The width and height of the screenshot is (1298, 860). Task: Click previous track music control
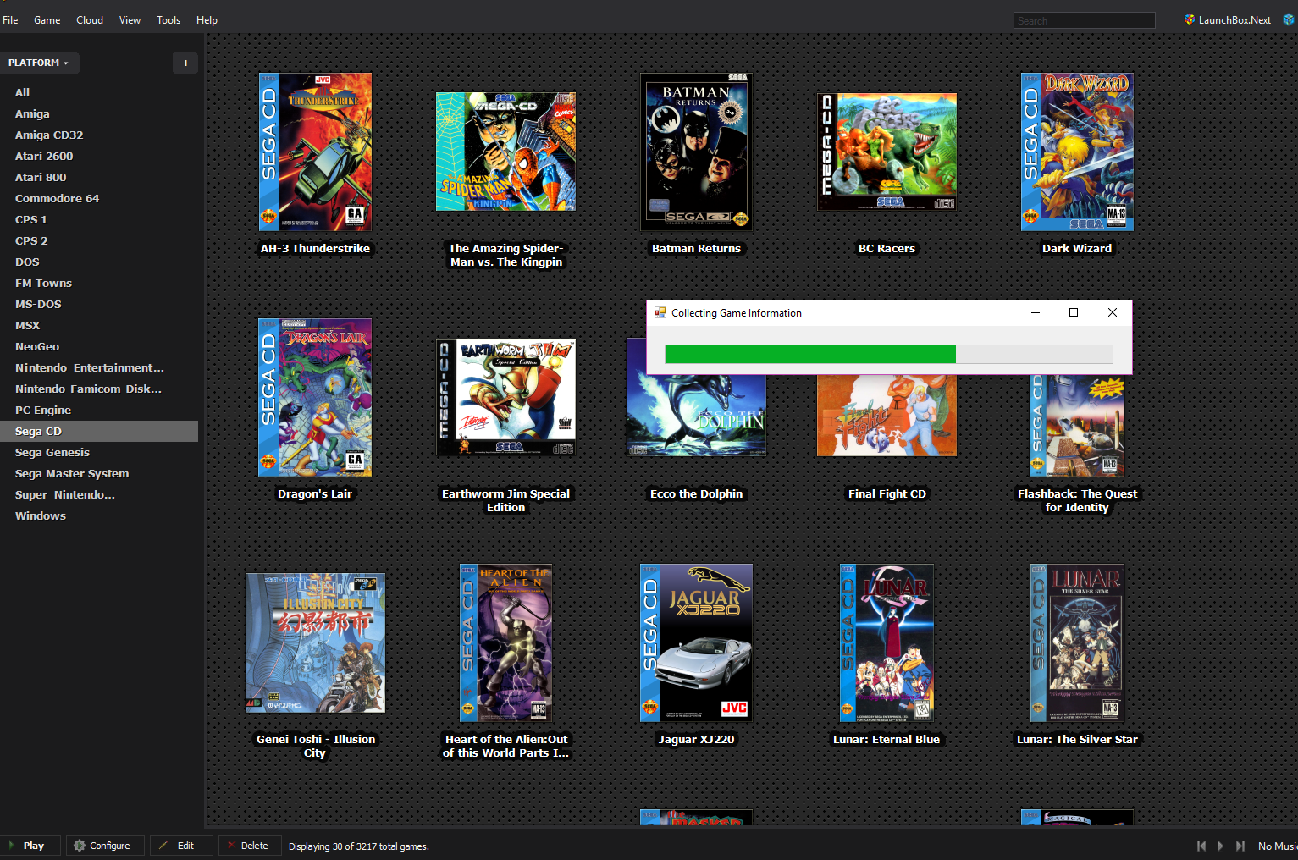pyautogui.click(x=1201, y=846)
